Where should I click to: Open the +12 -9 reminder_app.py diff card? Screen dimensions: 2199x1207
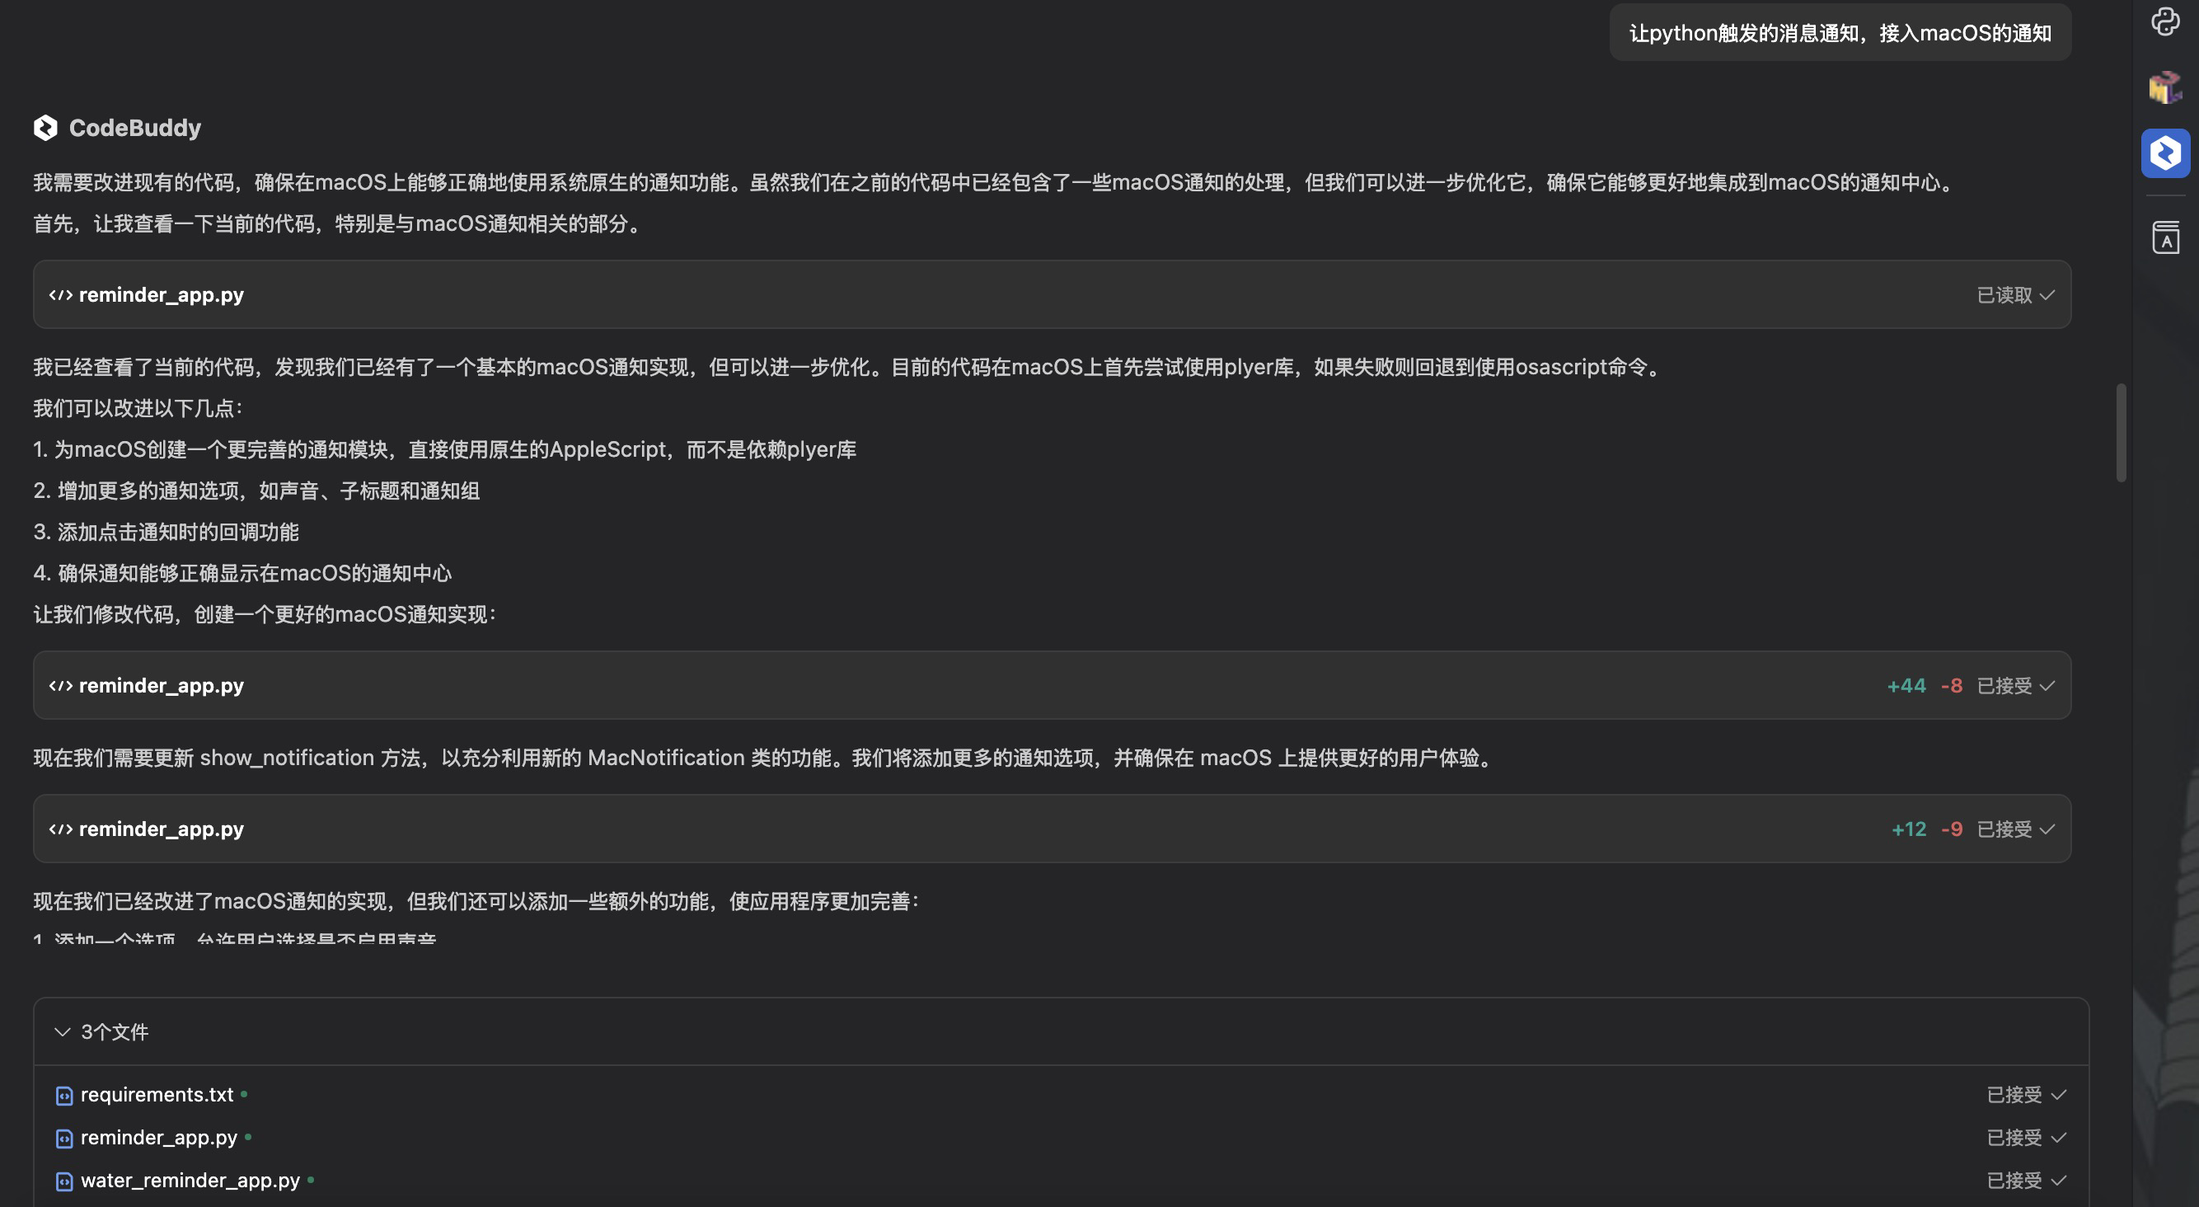162,829
